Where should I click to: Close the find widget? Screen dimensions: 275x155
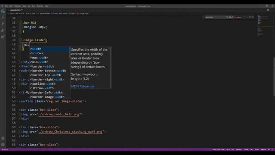(x=253, y=17)
